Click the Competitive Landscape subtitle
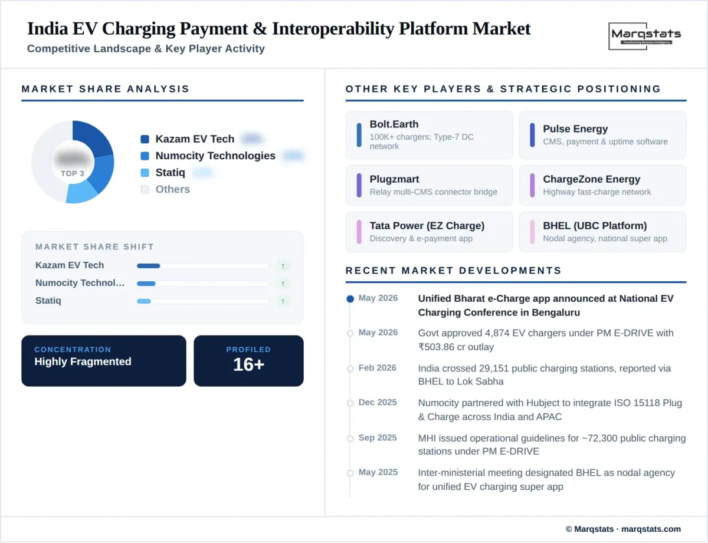 coord(146,48)
